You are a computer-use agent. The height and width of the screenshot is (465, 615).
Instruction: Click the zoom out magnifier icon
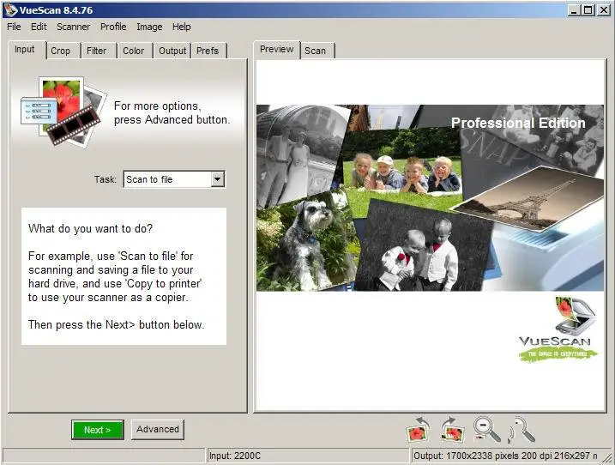[486, 429]
